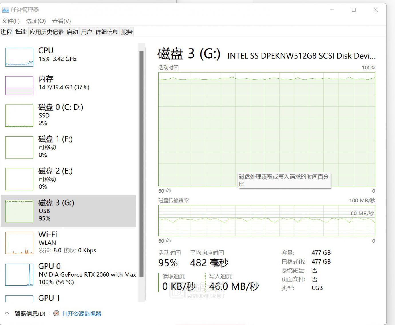Select the CPU usage graph thumbnail
The width and height of the screenshot is (395, 325).
pos(19,57)
